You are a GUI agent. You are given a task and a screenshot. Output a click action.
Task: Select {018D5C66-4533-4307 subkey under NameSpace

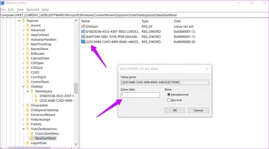click(x=56, y=96)
